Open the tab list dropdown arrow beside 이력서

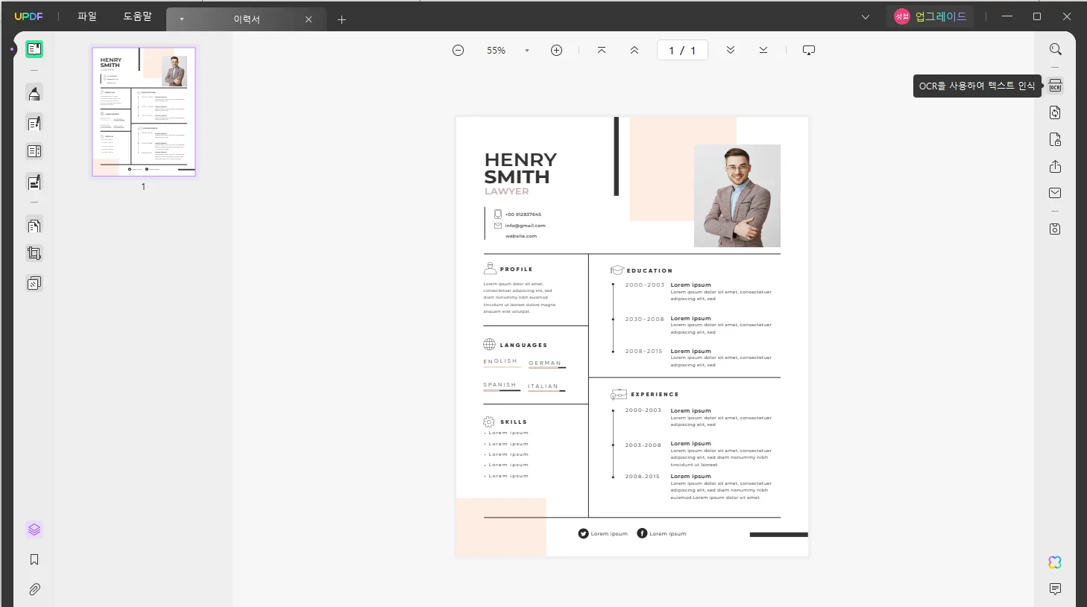tap(182, 19)
